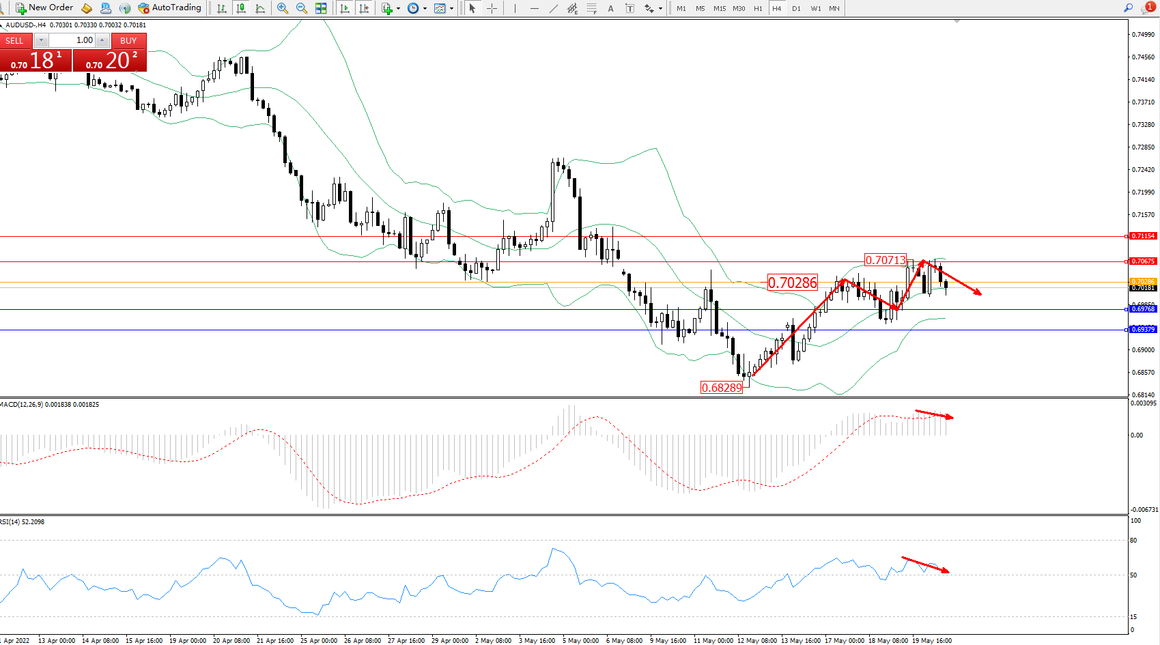This screenshot has height=645, width=1160.
Task: Toggle the AutoTrading button
Action: pyautogui.click(x=170, y=8)
